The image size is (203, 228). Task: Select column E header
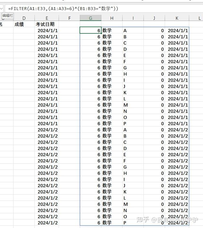pos(47,18)
